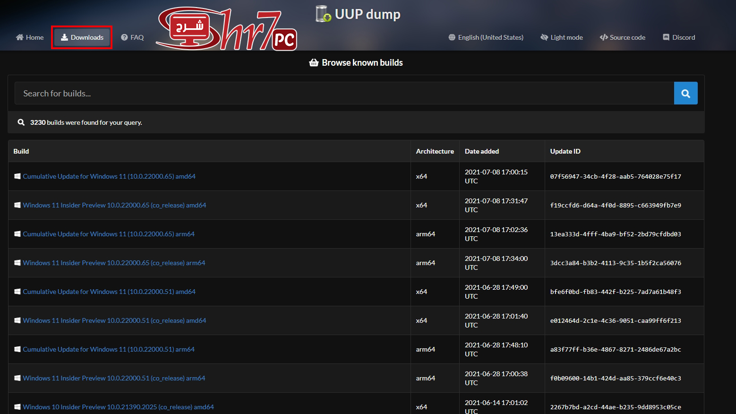Change language from English (United States)
736x414 pixels.
pos(486,37)
